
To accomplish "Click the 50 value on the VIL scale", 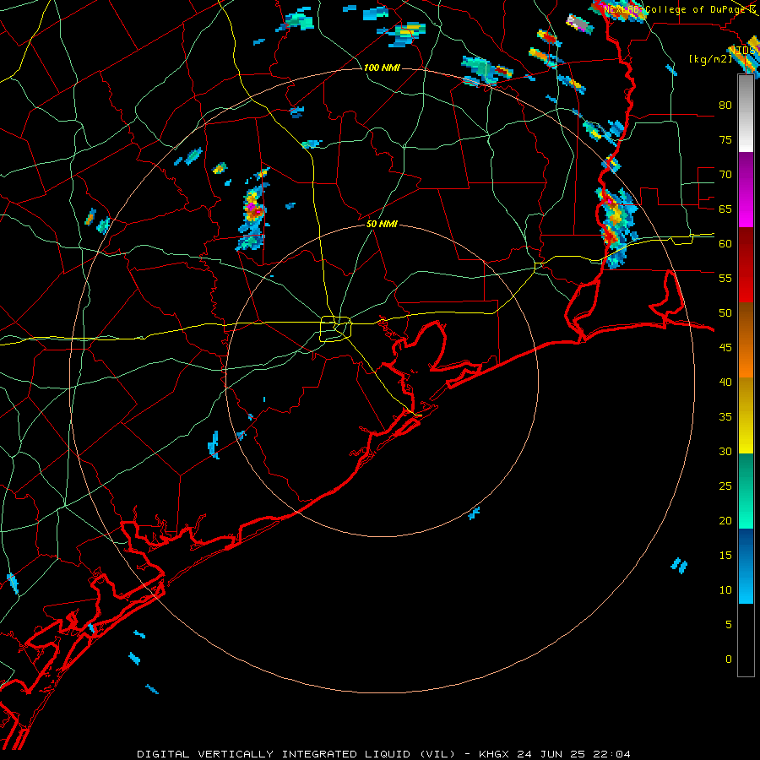I will 725,313.
